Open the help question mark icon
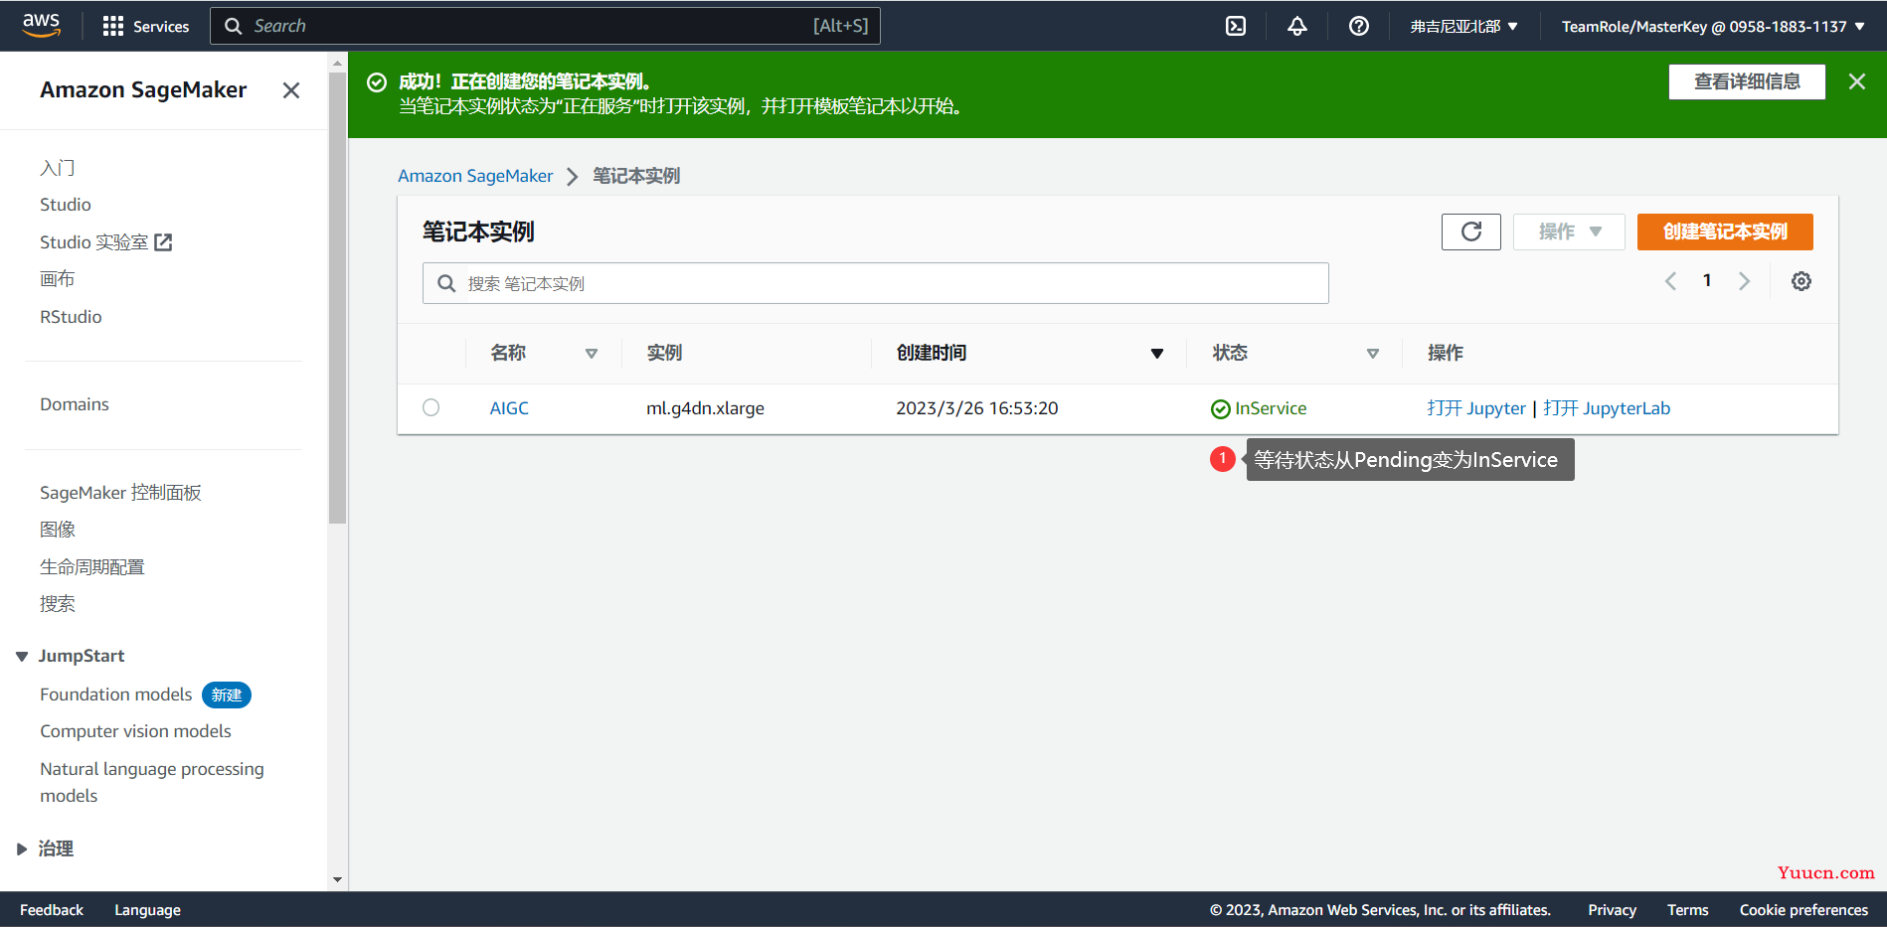 (1359, 26)
